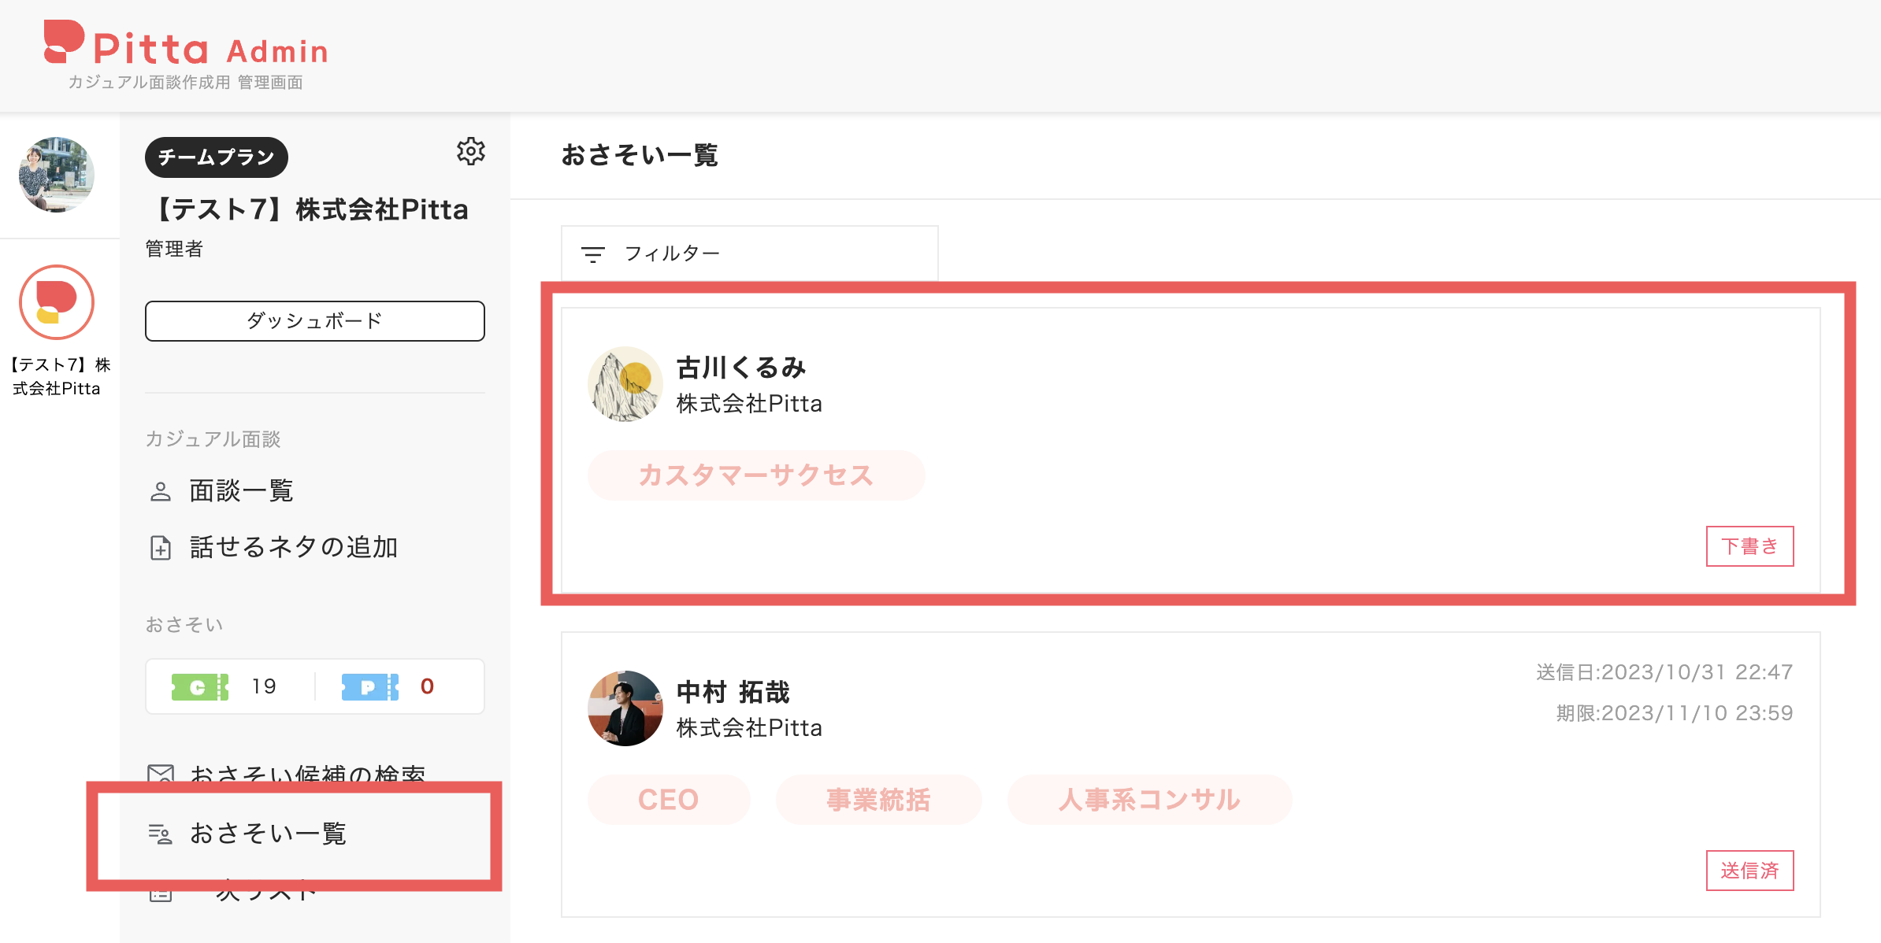The height and width of the screenshot is (943, 1881).
Task: Click the カジュアル面談 section label
Action: 213,439
